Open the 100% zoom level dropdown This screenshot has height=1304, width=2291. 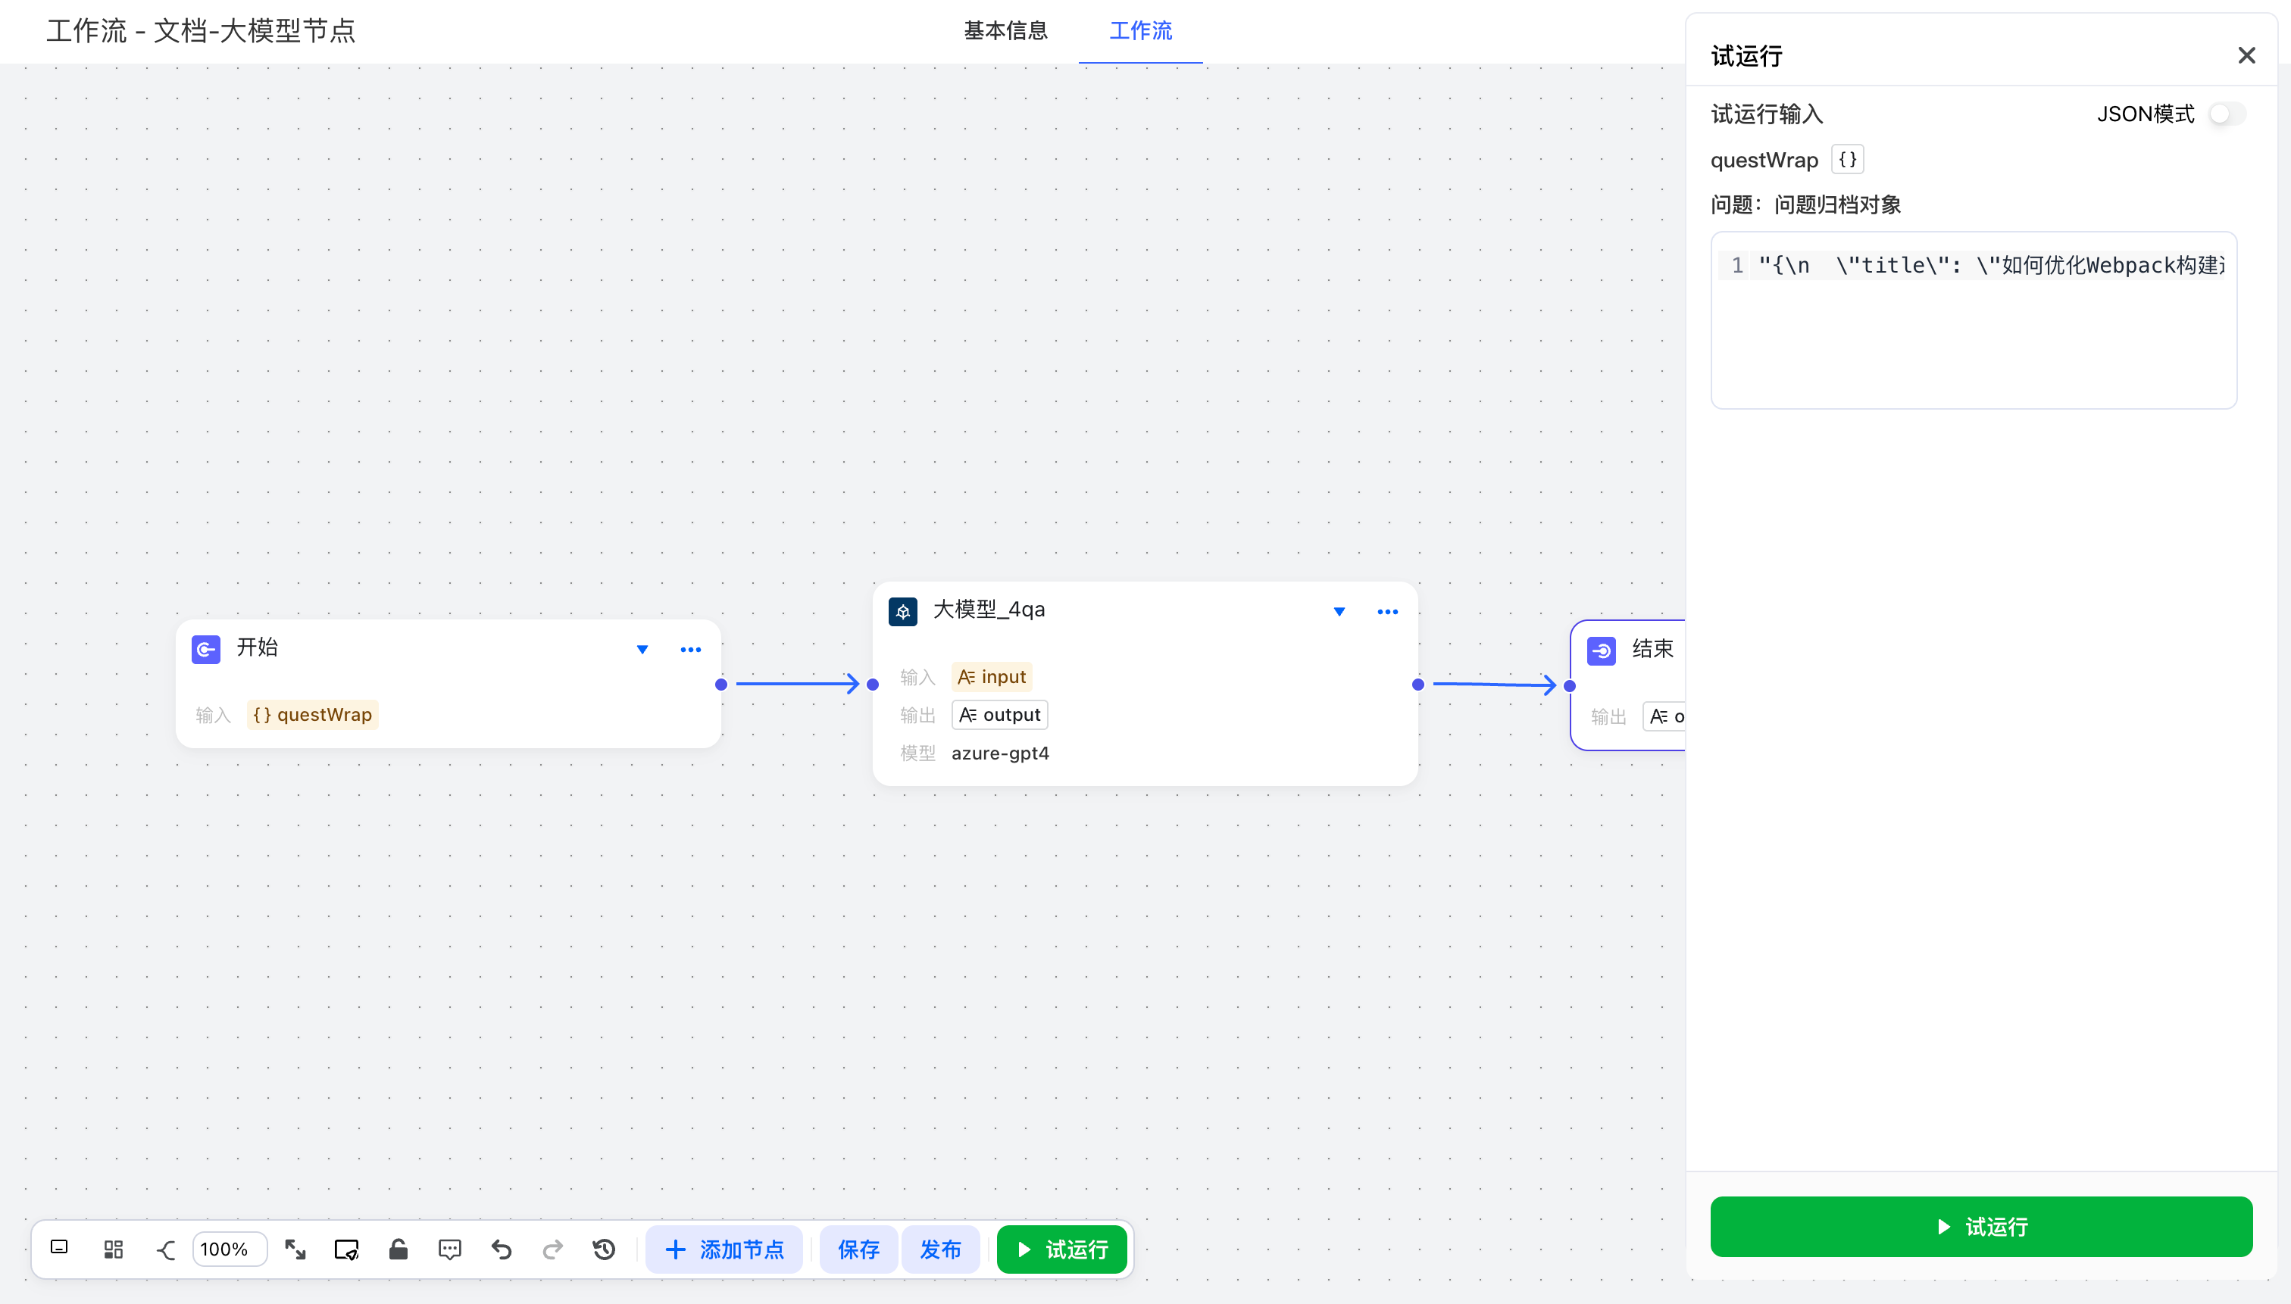230,1249
